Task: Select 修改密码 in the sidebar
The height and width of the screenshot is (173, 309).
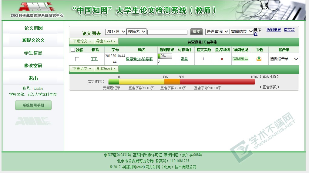Action: 33,65
